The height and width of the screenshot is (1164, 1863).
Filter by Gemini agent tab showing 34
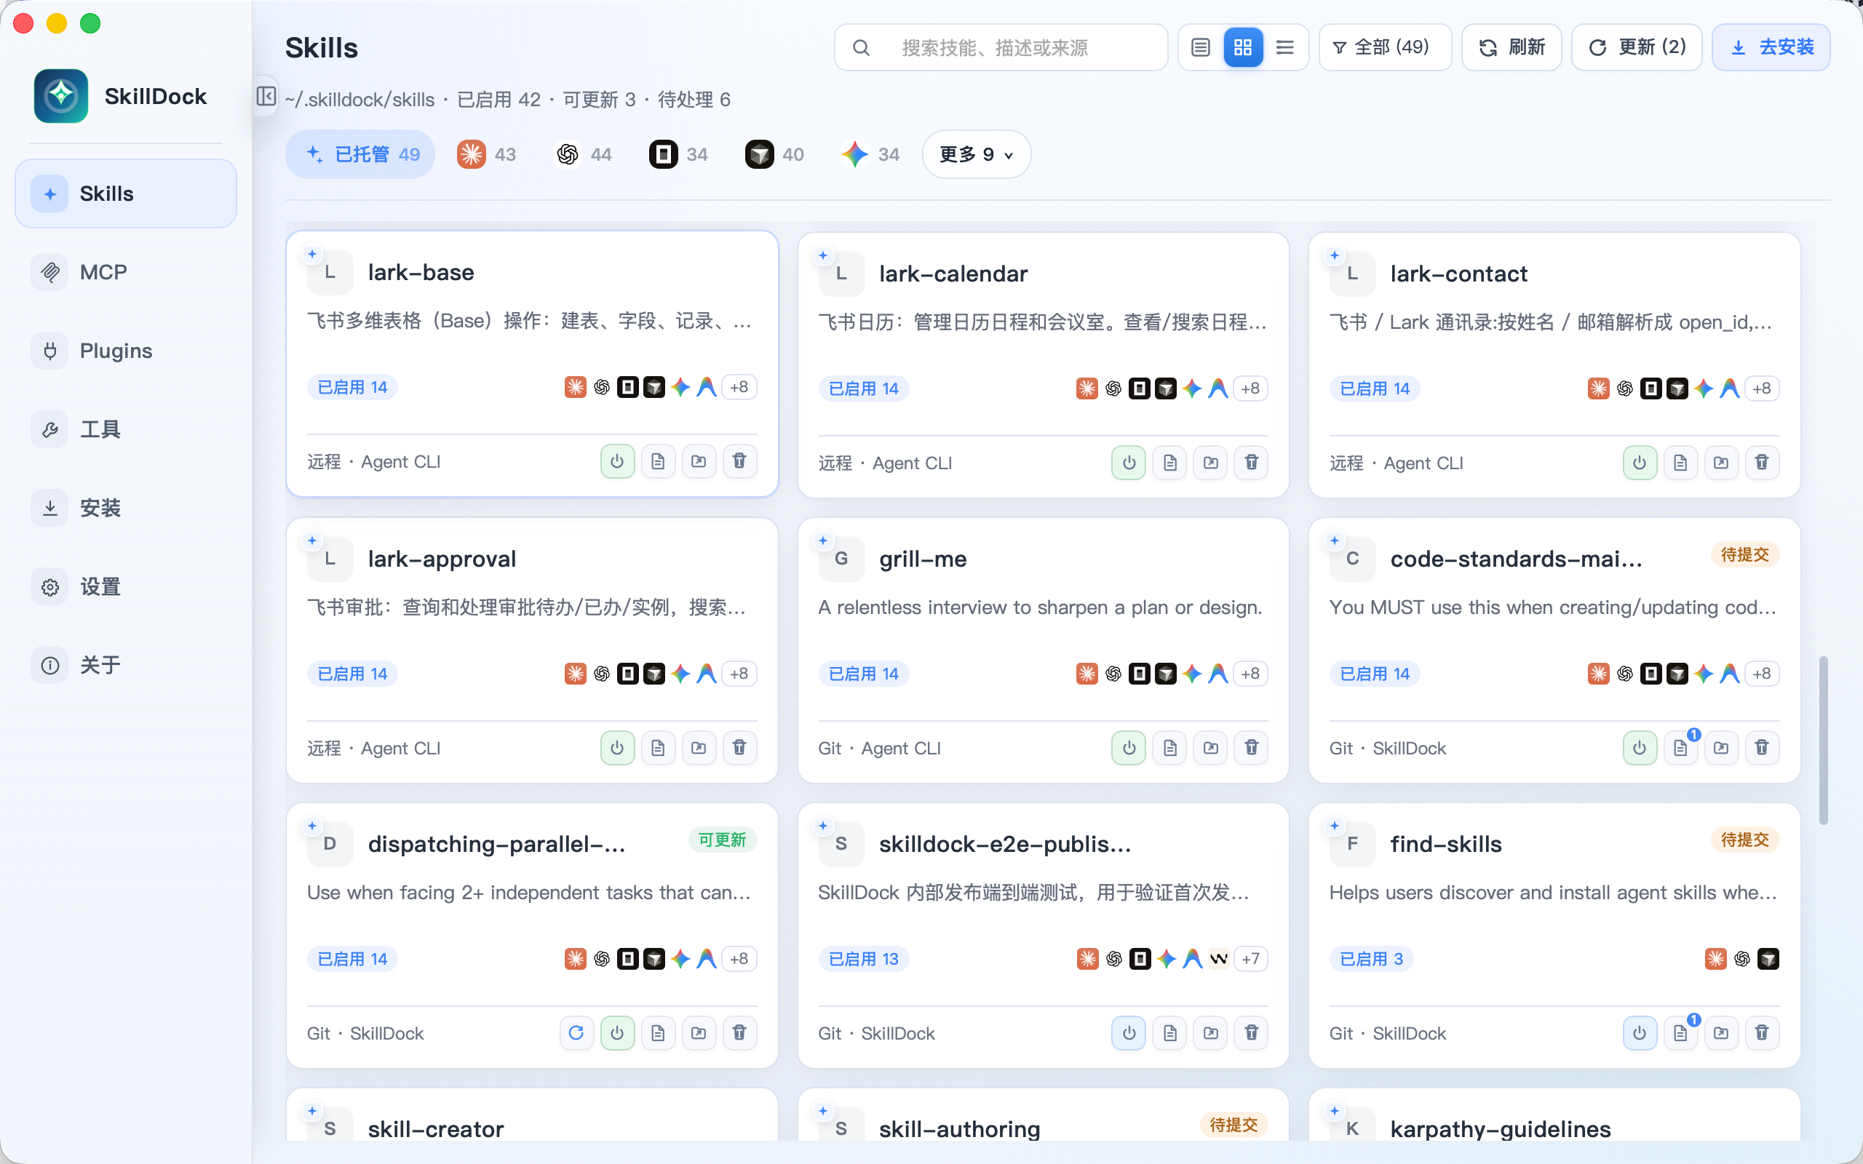pos(870,154)
